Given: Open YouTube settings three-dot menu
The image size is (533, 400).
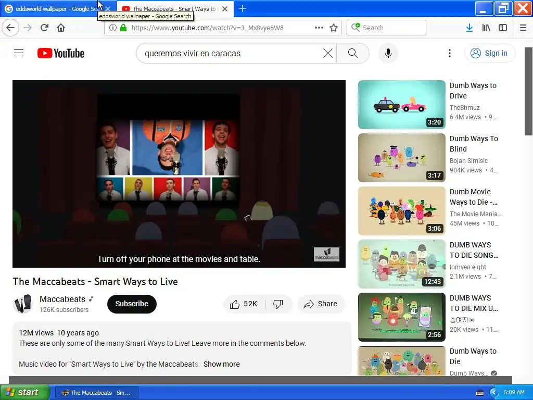Looking at the screenshot, I should click(x=450, y=54).
